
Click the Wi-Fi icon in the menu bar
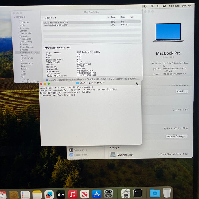152,6
